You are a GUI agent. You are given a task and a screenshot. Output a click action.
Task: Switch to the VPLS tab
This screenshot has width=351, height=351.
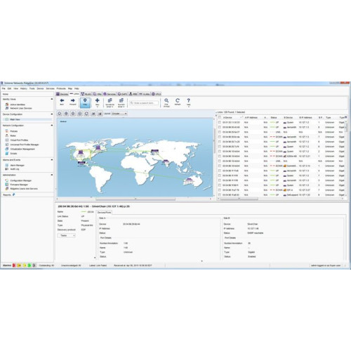(x=157, y=94)
